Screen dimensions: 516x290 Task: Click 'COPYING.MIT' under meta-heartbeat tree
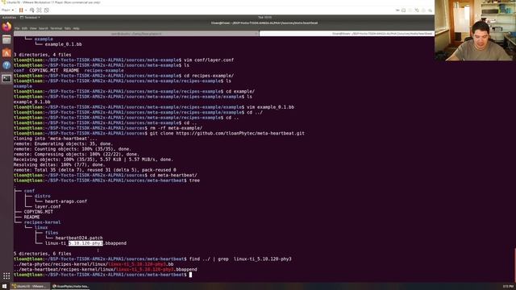tap(38, 212)
